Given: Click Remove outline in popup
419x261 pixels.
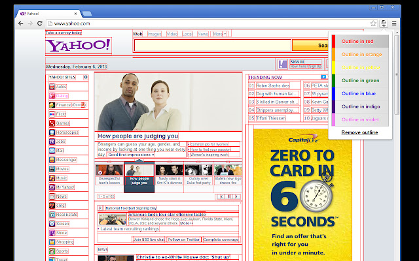Looking at the screenshot, I should click(359, 132).
